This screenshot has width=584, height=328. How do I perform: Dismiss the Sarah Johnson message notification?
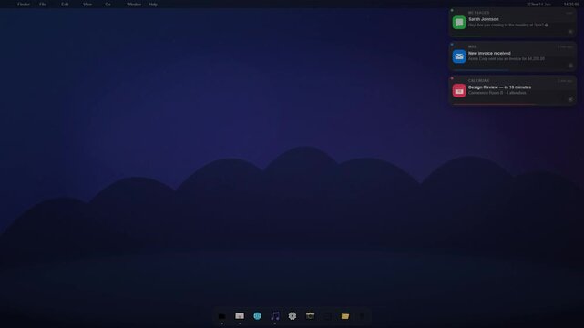570,32
